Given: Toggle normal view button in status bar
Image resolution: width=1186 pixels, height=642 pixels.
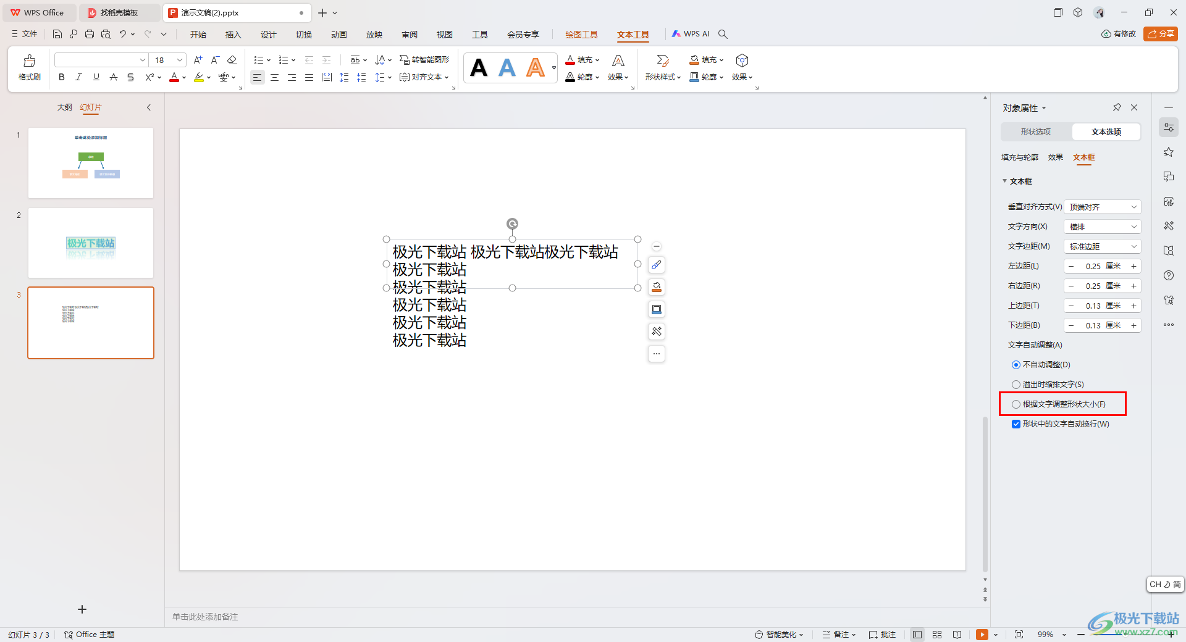Looking at the screenshot, I should point(917,635).
